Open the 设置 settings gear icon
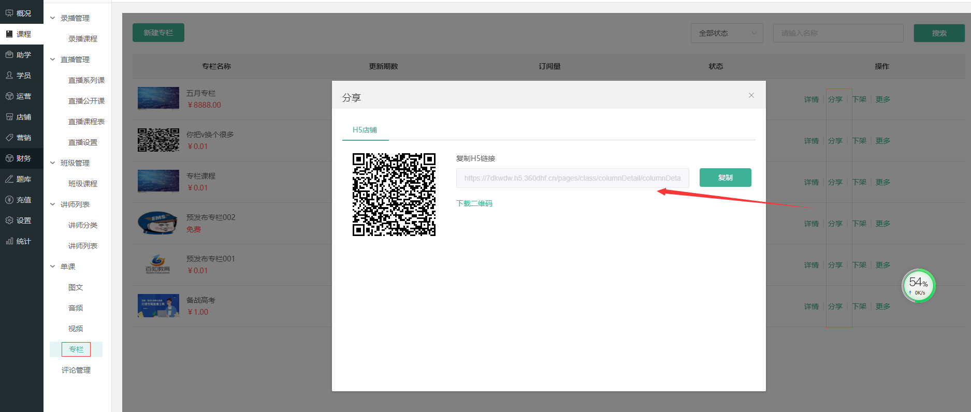This screenshot has height=412, width=971. pyautogui.click(x=9, y=220)
